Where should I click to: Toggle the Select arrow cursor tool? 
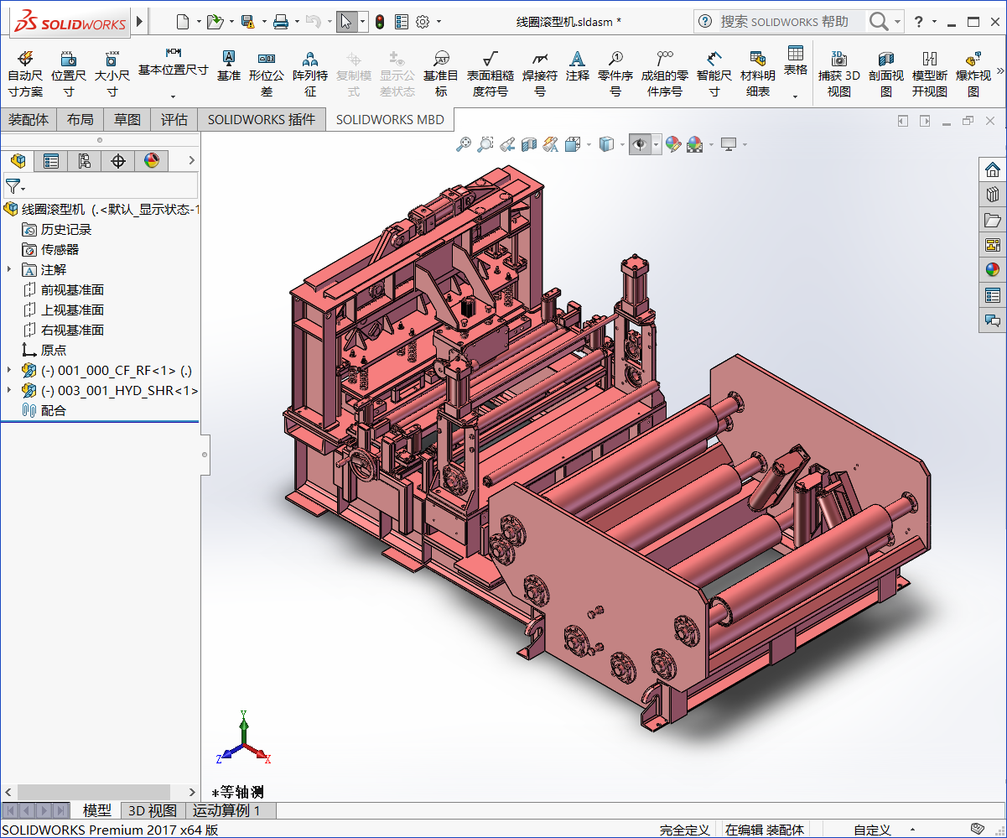tap(346, 22)
